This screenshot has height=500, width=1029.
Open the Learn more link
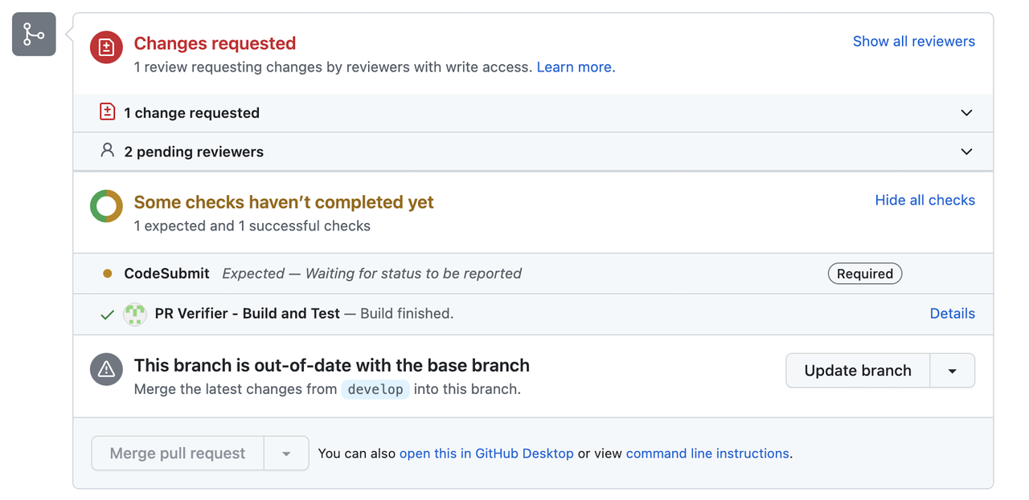576,67
